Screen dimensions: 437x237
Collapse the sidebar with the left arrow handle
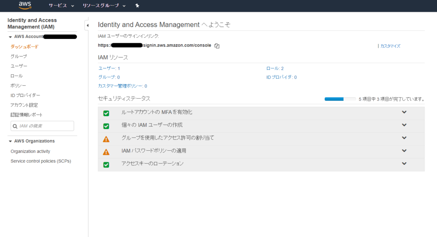[87, 25]
